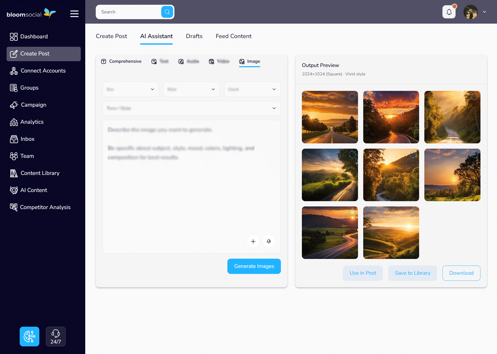
Task: Switch to the top Create Post tab
Action: (111, 36)
